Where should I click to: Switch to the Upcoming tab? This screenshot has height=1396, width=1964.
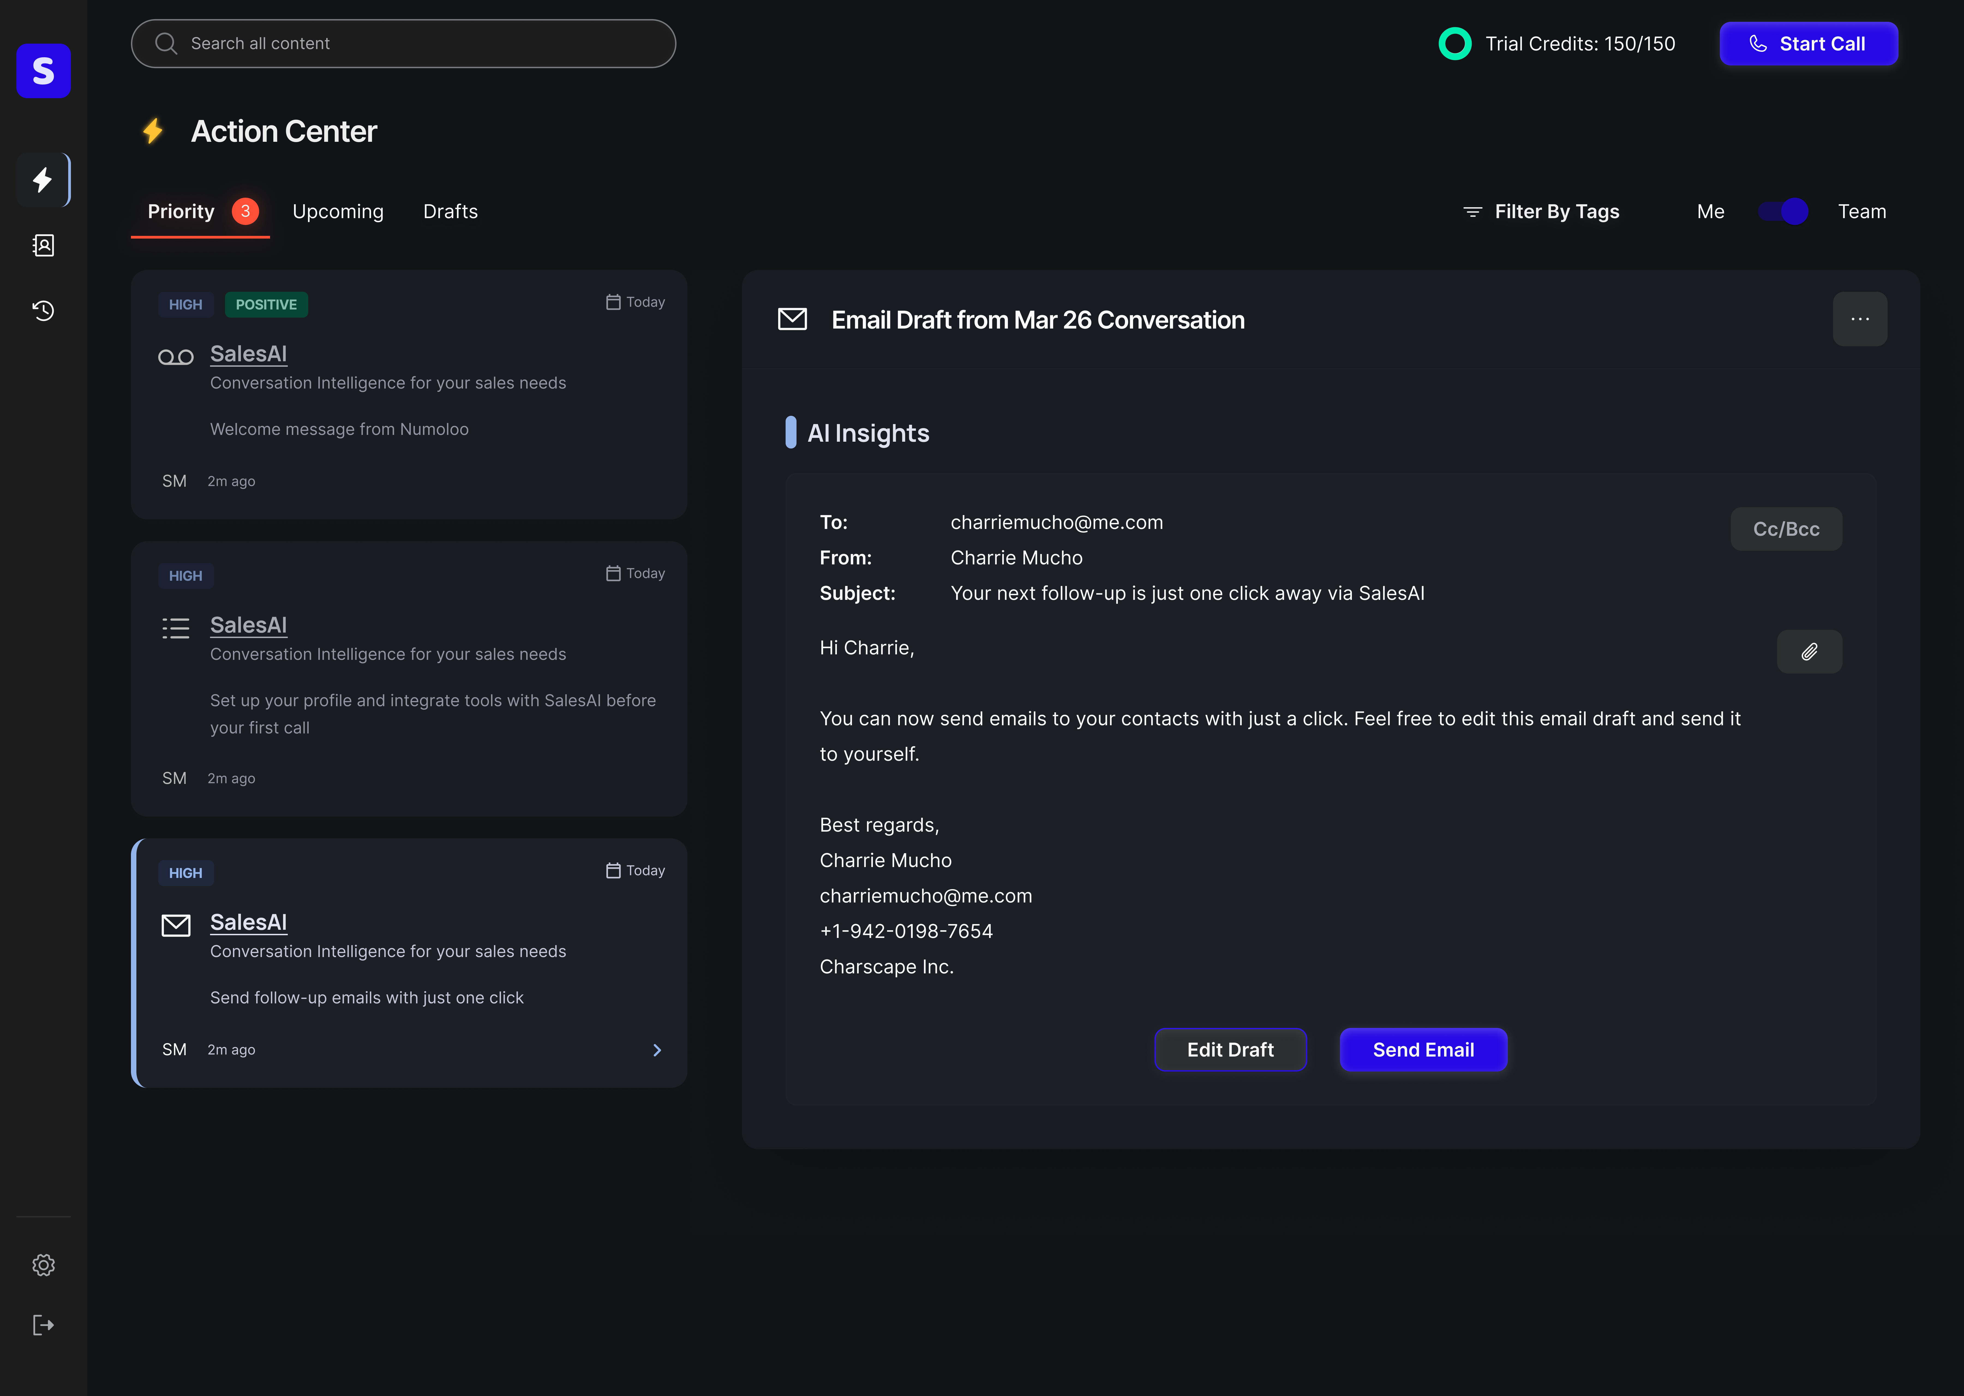click(338, 212)
